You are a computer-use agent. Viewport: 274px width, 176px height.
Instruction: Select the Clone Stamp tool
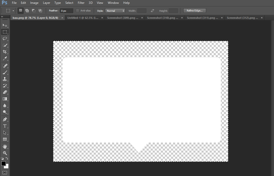tap(5, 79)
